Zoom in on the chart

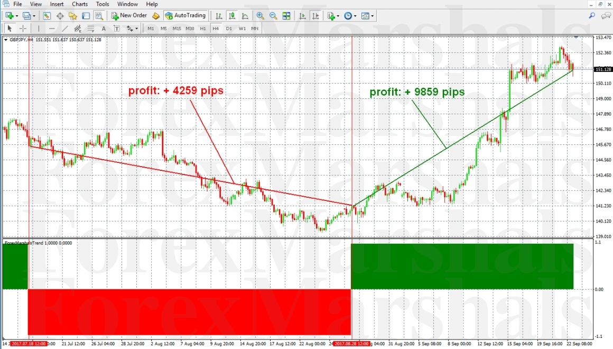(x=260, y=16)
